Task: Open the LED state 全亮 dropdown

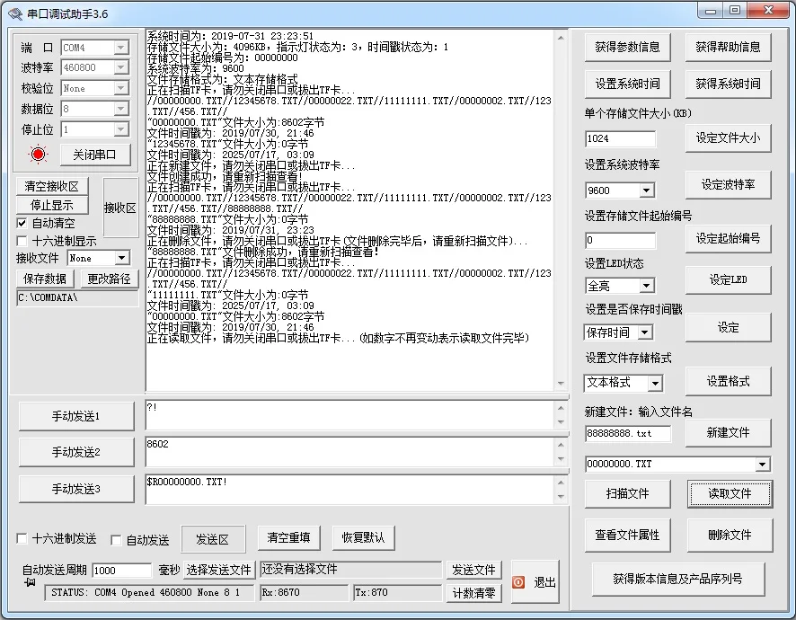Action: click(646, 286)
